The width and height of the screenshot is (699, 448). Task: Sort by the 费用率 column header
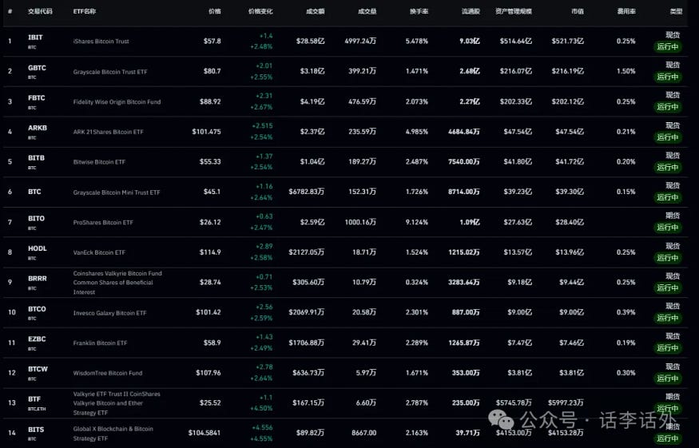point(626,11)
